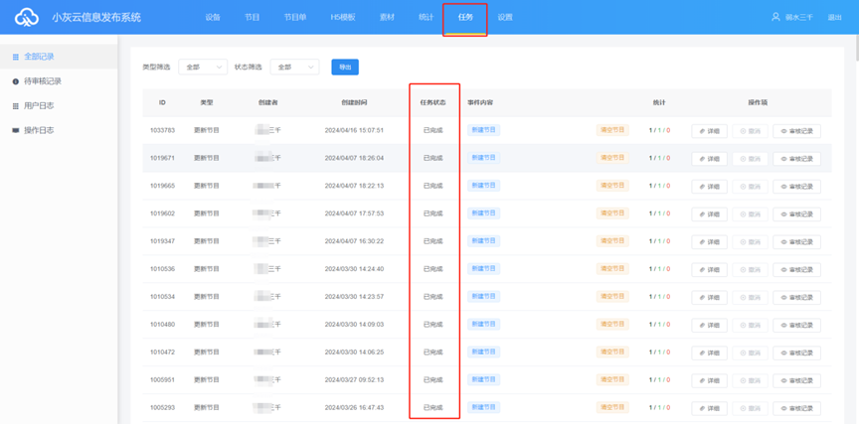859x424 pixels.
Task: Select the 设置 tab
Action: pos(505,18)
